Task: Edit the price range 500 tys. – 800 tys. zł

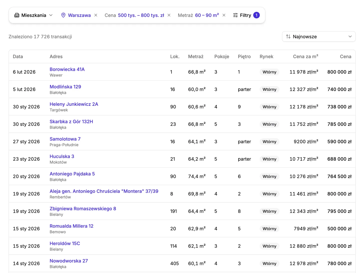Action: (141, 15)
